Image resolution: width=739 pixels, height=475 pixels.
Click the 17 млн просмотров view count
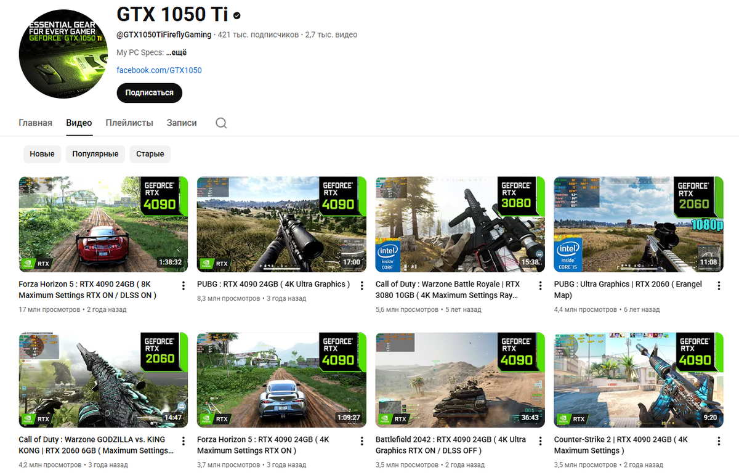[x=49, y=309]
